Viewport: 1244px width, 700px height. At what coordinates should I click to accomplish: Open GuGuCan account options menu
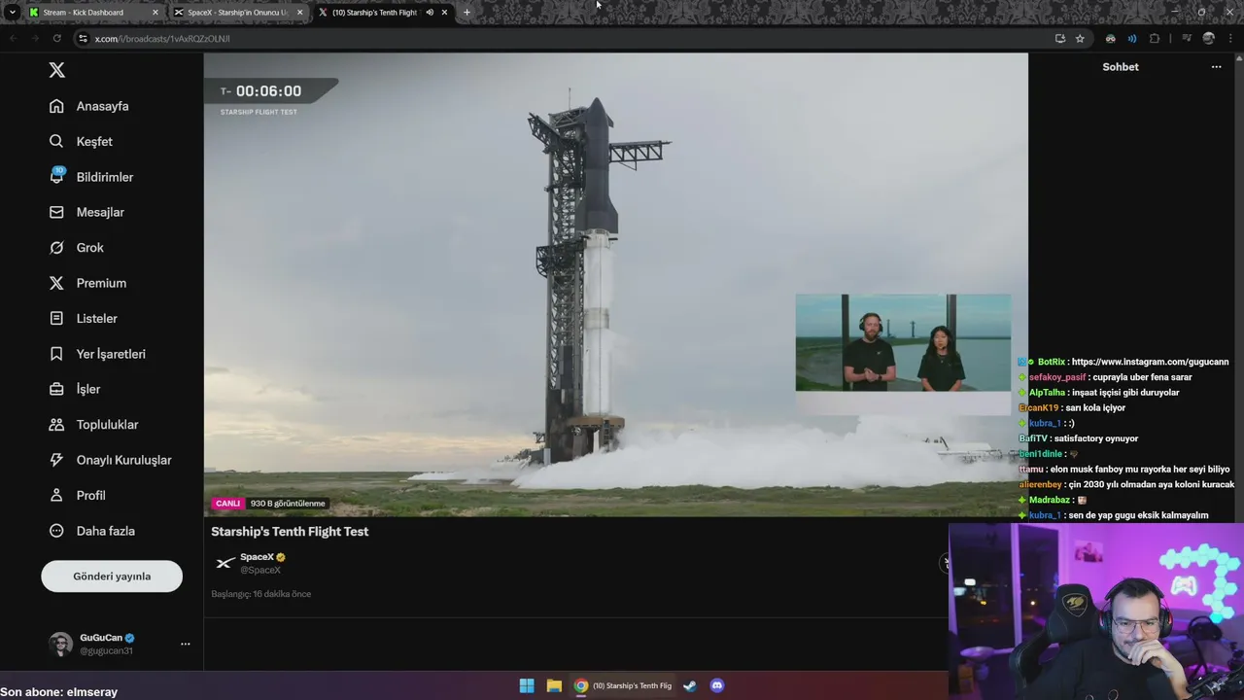(x=185, y=644)
